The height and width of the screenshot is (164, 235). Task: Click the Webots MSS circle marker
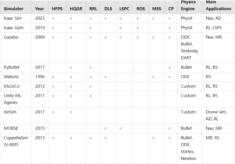point(153,77)
